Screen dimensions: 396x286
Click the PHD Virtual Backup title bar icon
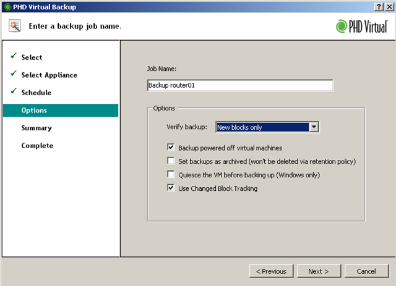(6, 6)
